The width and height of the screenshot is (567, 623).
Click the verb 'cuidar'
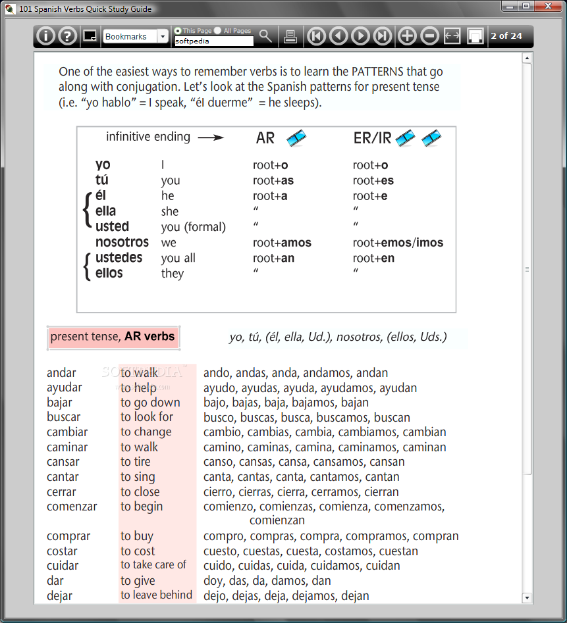click(x=63, y=566)
